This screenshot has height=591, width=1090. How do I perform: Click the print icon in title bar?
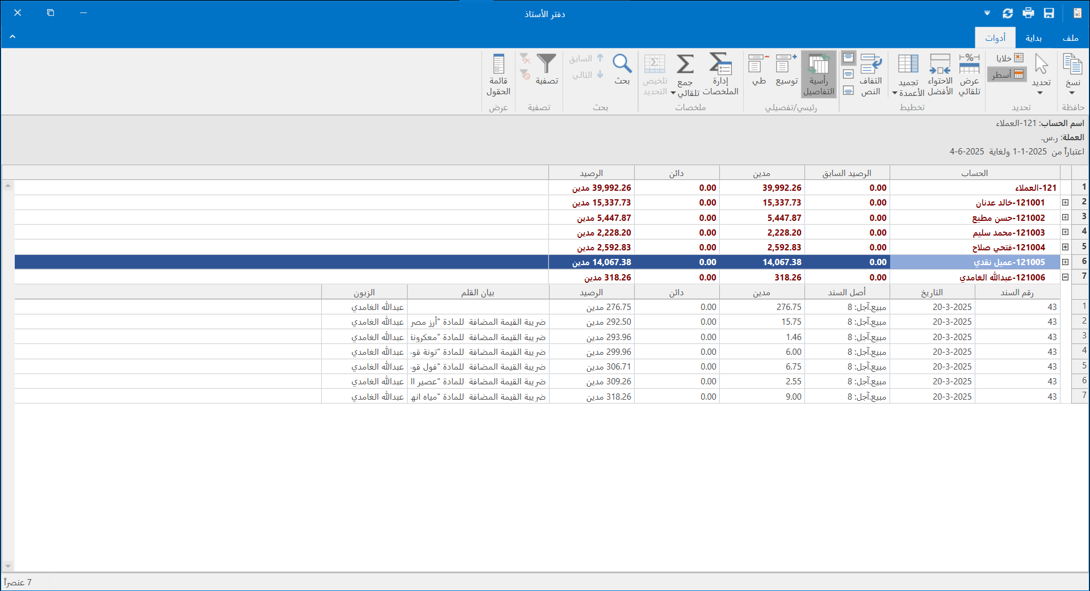(x=1028, y=13)
